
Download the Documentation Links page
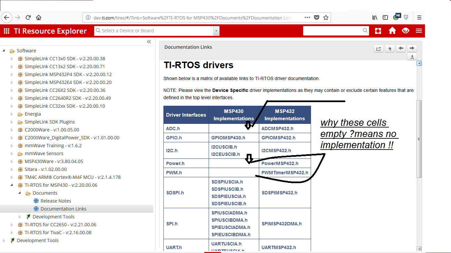pyautogui.click(x=412, y=57)
